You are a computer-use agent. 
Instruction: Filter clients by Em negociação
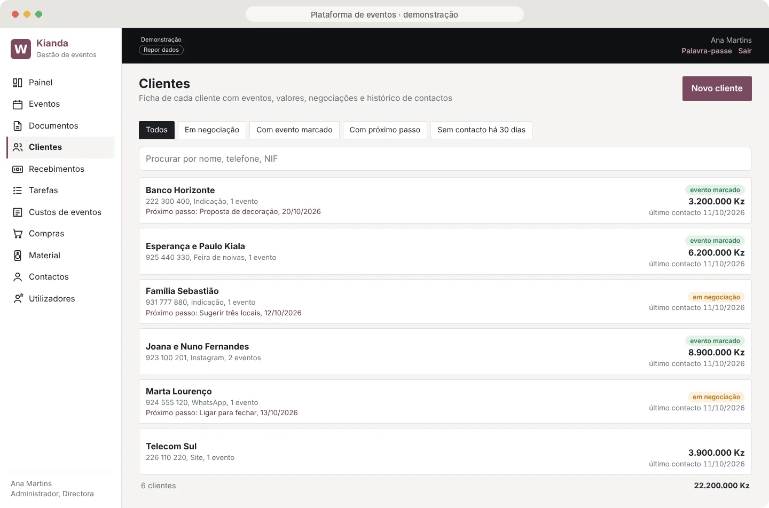212,130
